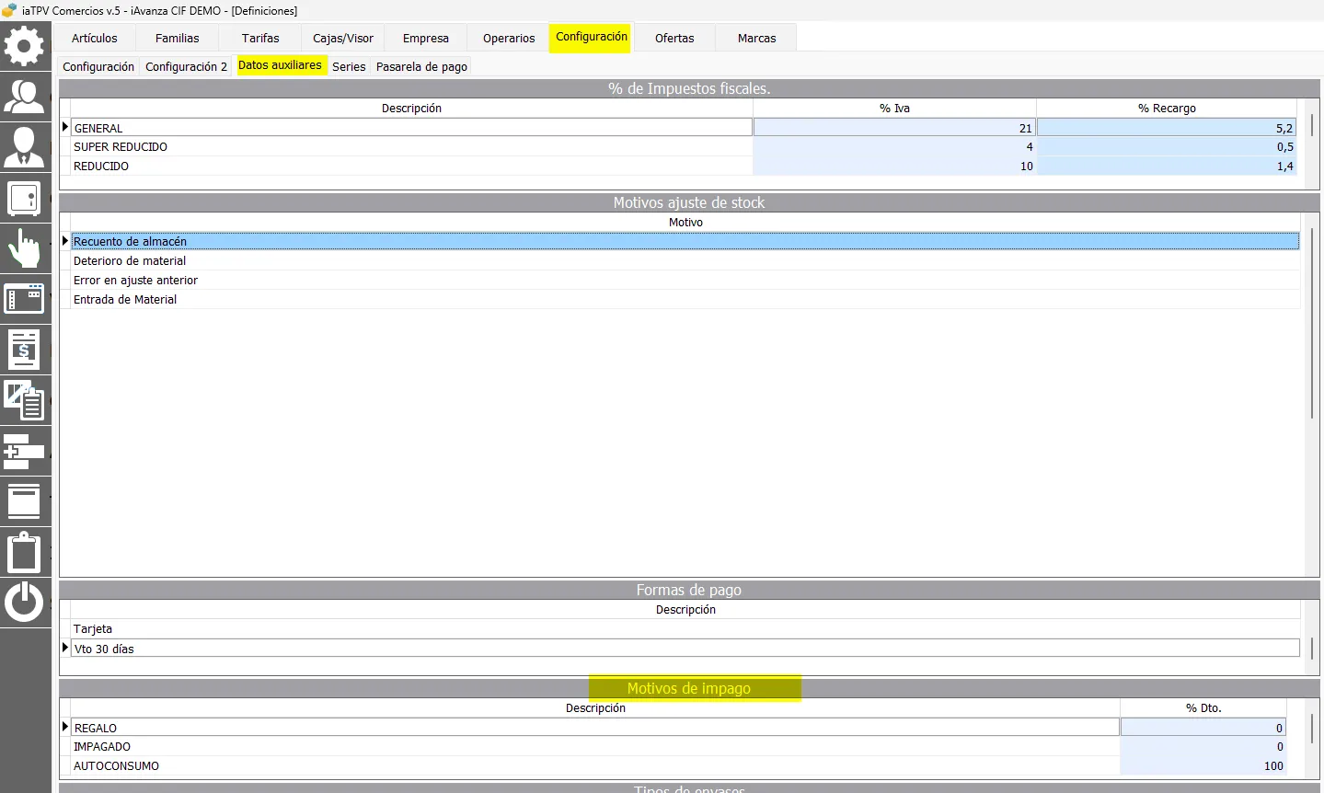Screen dimensions: 1324x793
Task: Open the stacked window sidebar icon
Action: (x=25, y=501)
